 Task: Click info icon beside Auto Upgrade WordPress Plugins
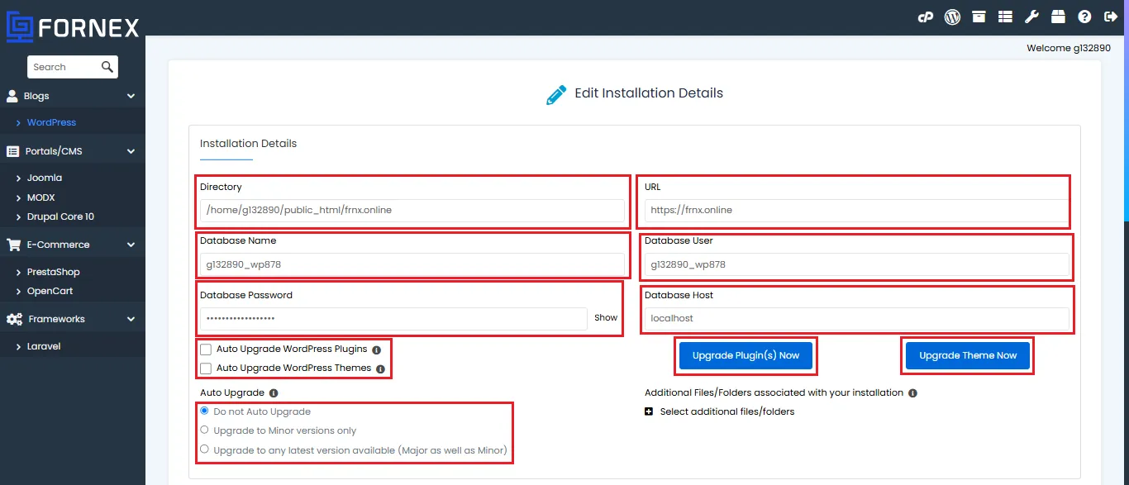point(376,349)
